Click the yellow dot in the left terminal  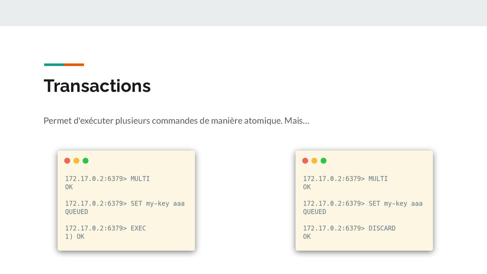76,161
